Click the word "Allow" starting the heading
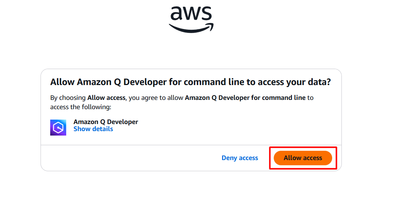The width and height of the screenshot is (395, 218). click(x=62, y=82)
